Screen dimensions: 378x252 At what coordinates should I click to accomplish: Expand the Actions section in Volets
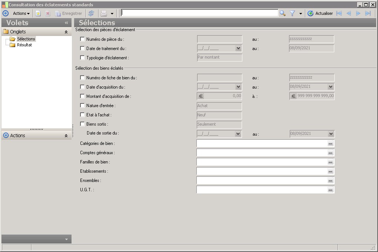coord(66,136)
